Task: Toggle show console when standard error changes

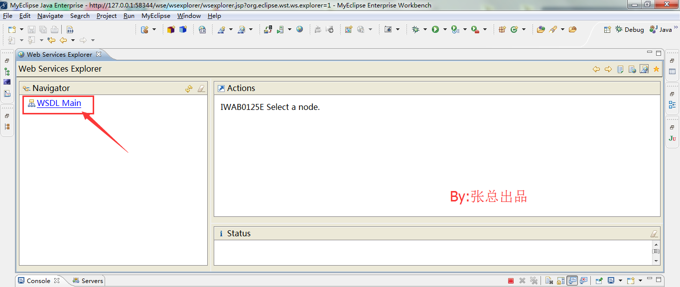Action: 584,281
